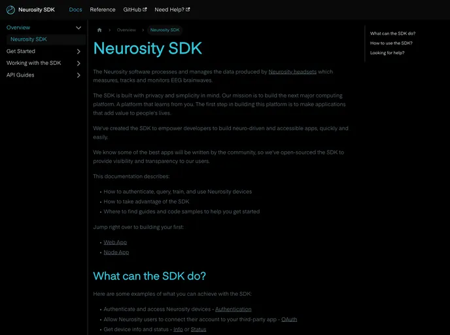Viewport: 450px width, 335px height.
Task: Open the Docs nav tab
Action: click(x=75, y=9)
